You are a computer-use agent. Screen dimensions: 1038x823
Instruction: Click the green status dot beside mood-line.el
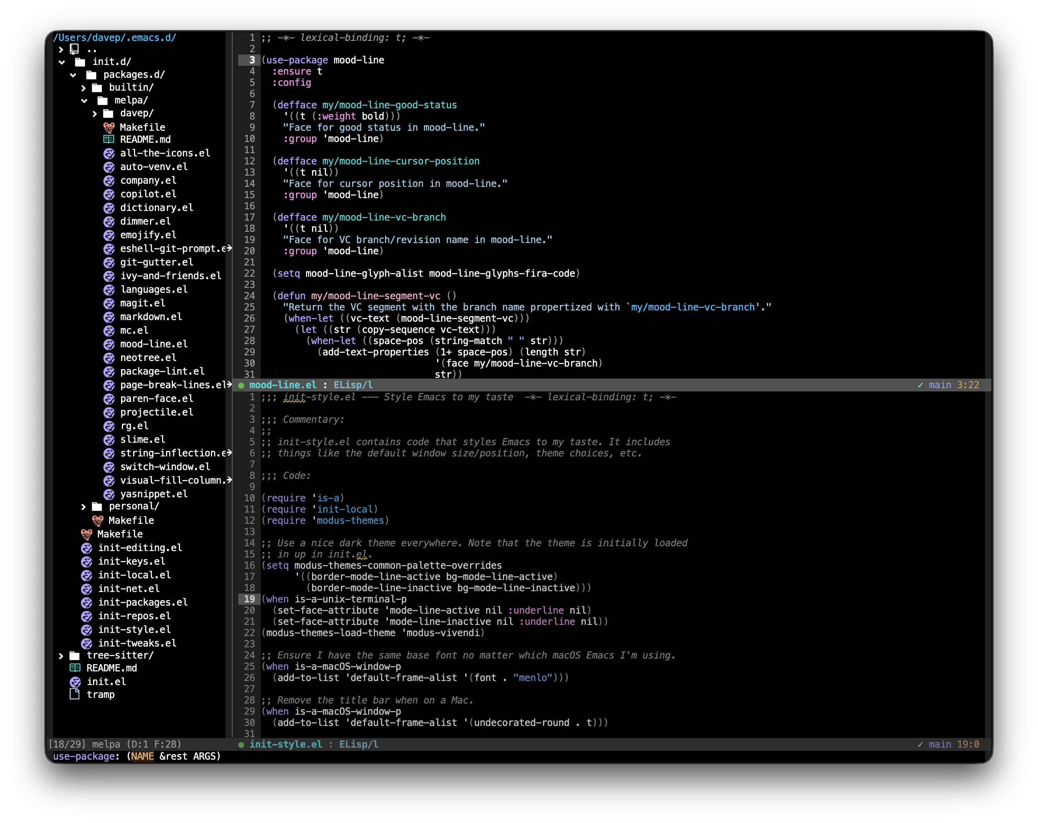241,386
